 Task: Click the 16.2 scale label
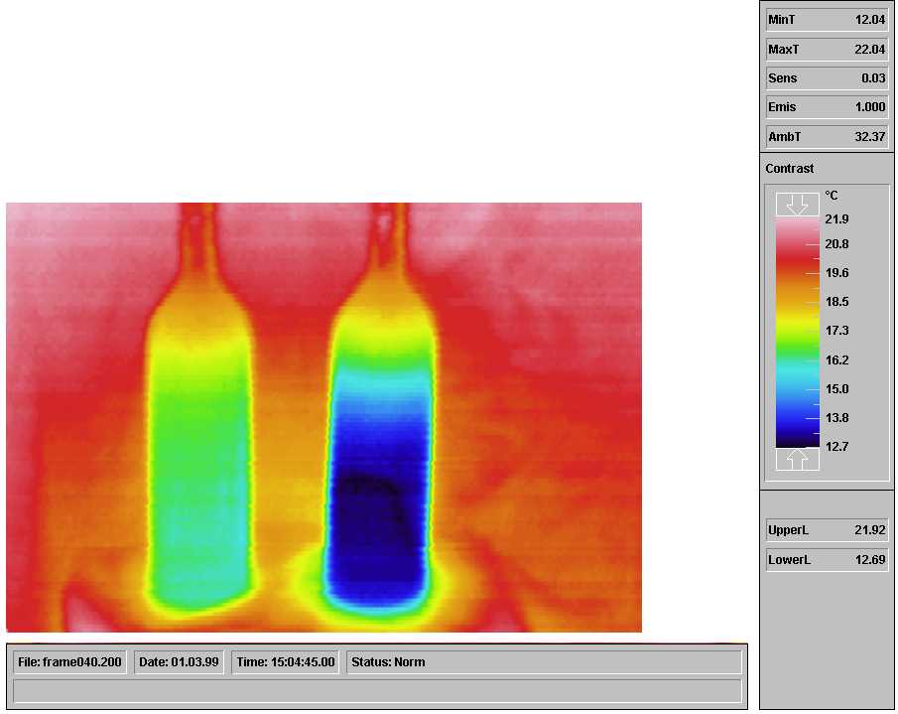pyautogui.click(x=836, y=359)
